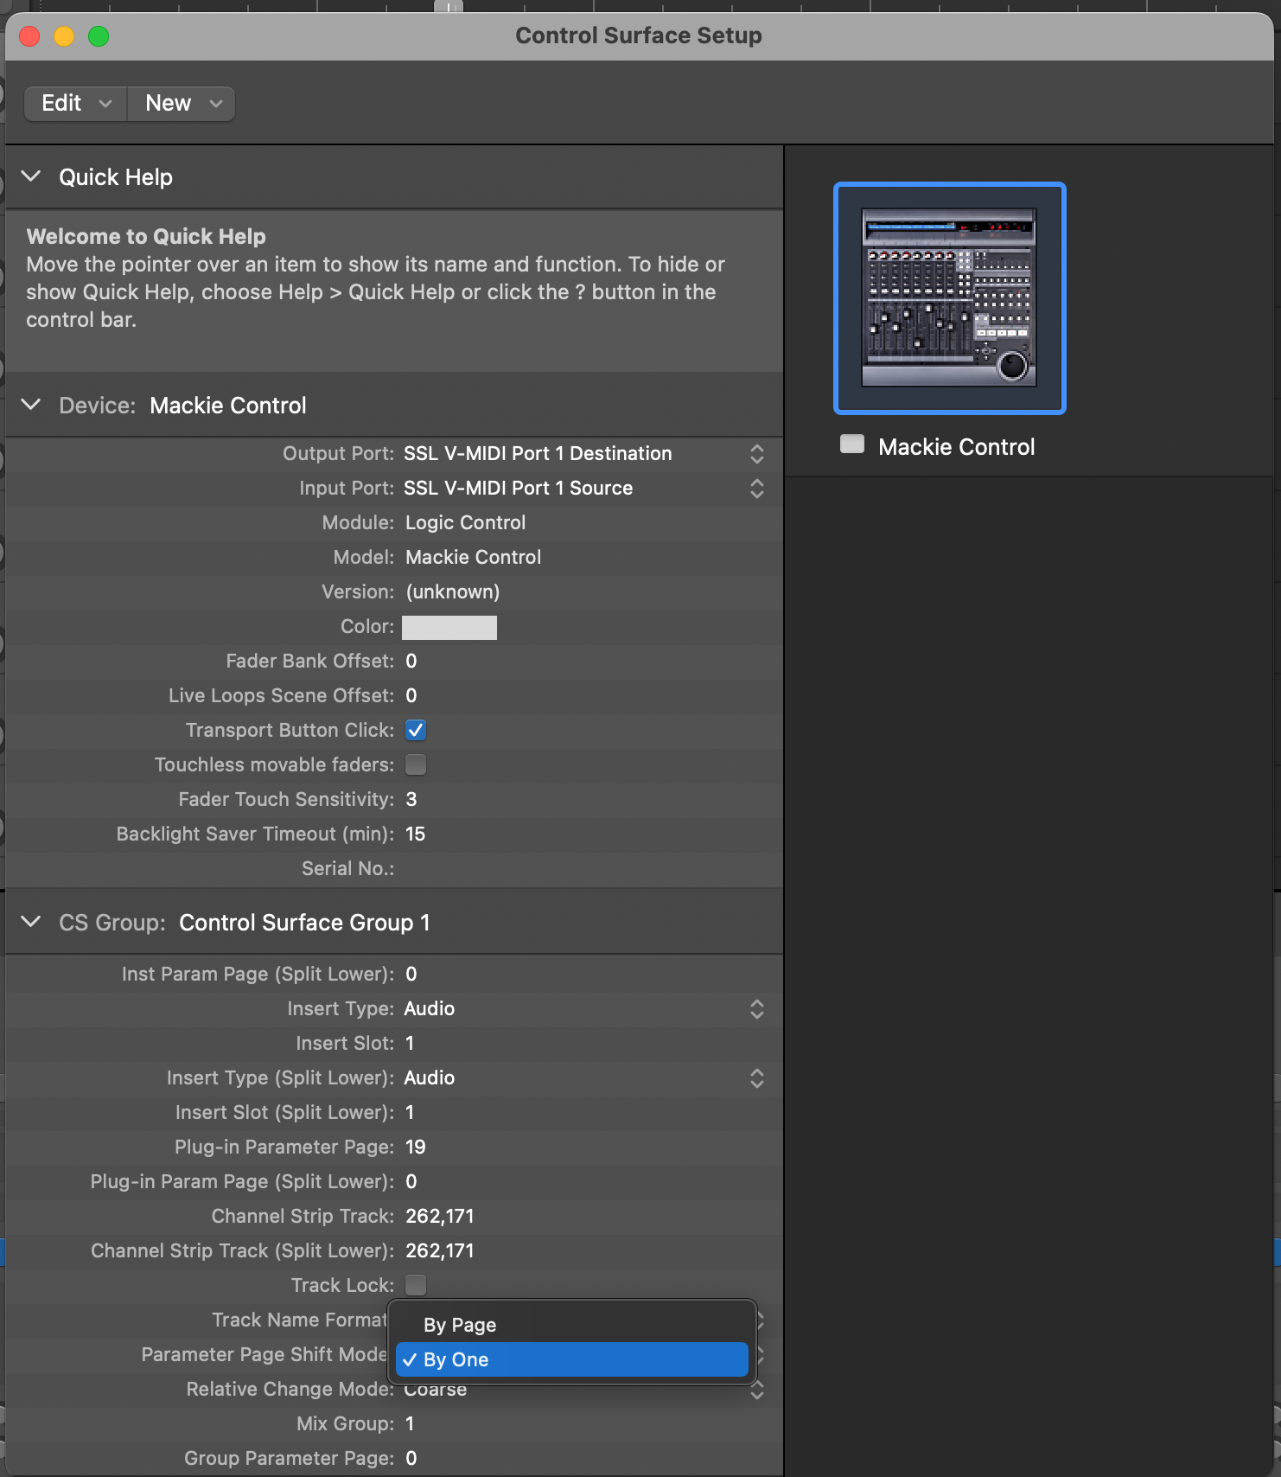1281x1477 pixels.
Task: Open the Input Port popup
Action: point(584,489)
